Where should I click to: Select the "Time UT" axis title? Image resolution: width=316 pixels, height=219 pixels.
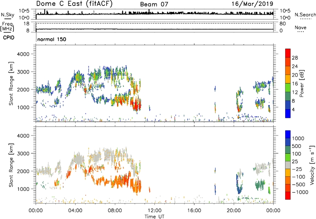coord(154,217)
